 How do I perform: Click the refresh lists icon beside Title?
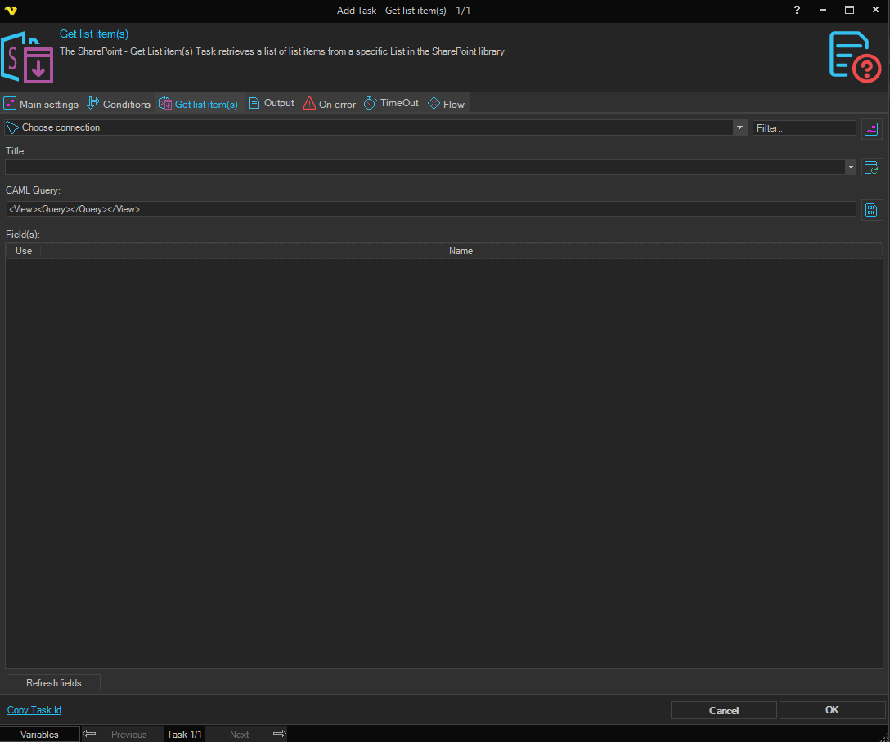pyautogui.click(x=871, y=168)
